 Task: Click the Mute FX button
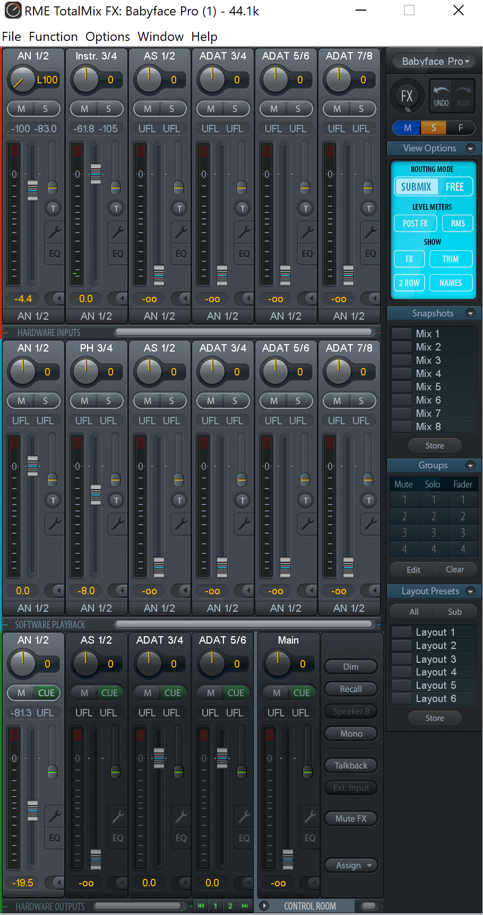pos(351,818)
